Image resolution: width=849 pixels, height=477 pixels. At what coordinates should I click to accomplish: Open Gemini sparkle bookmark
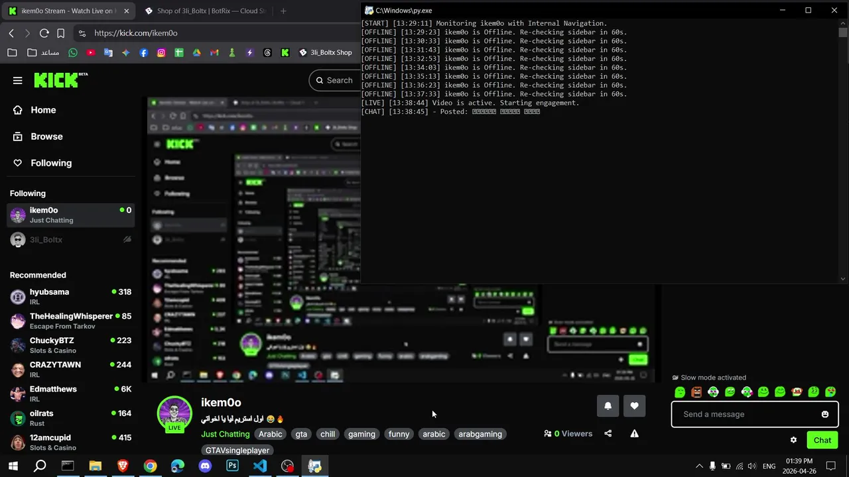126,52
